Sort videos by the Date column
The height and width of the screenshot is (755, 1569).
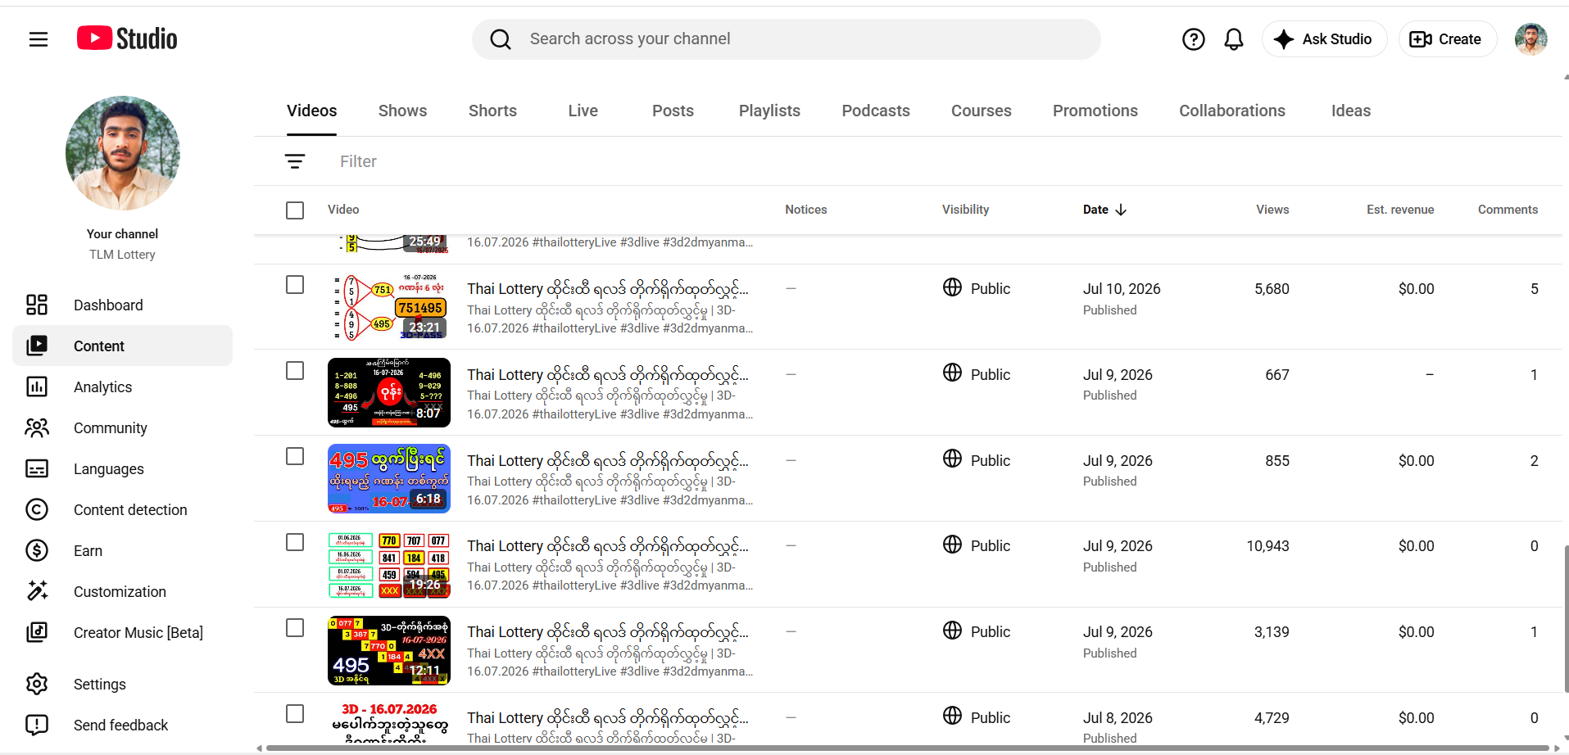click(x=1104, y=210)
